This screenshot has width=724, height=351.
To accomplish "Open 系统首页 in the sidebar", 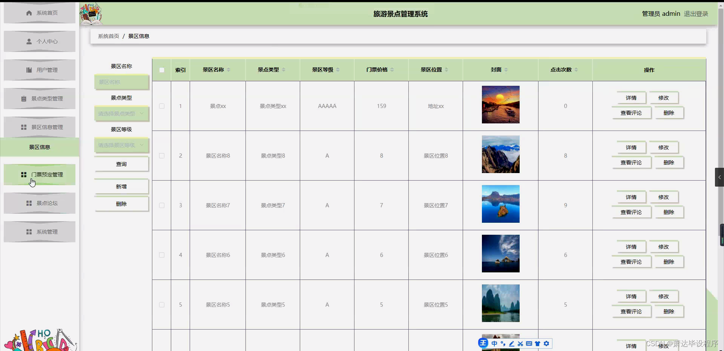I will (40, 13).
